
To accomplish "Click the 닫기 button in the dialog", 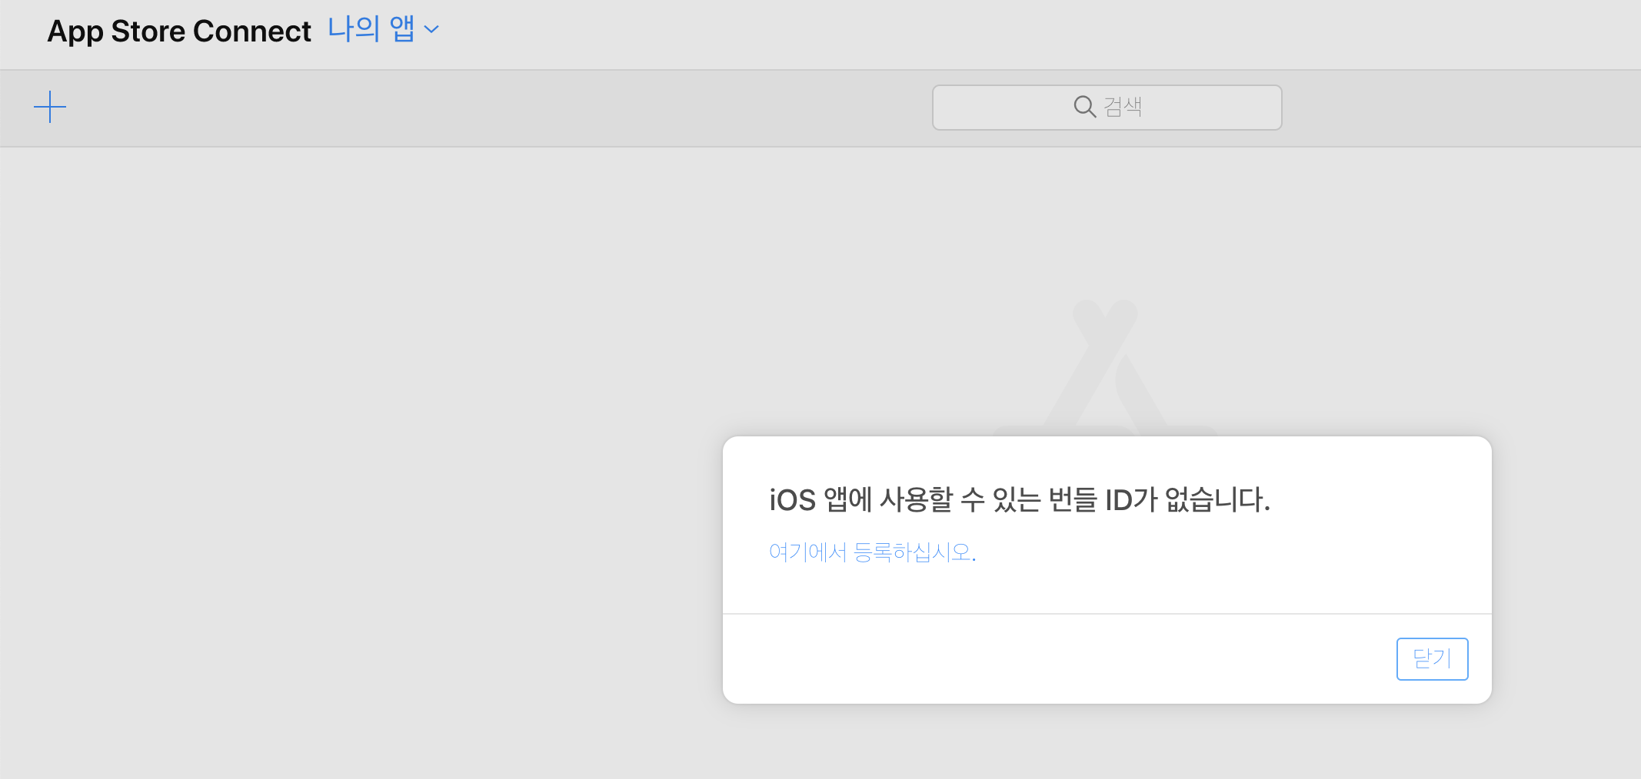I will [1432, 658].
